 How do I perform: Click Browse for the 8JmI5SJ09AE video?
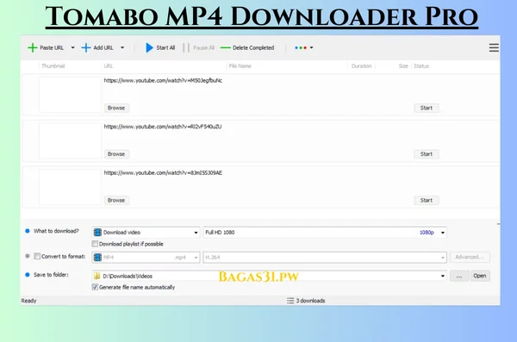[116, 200]
